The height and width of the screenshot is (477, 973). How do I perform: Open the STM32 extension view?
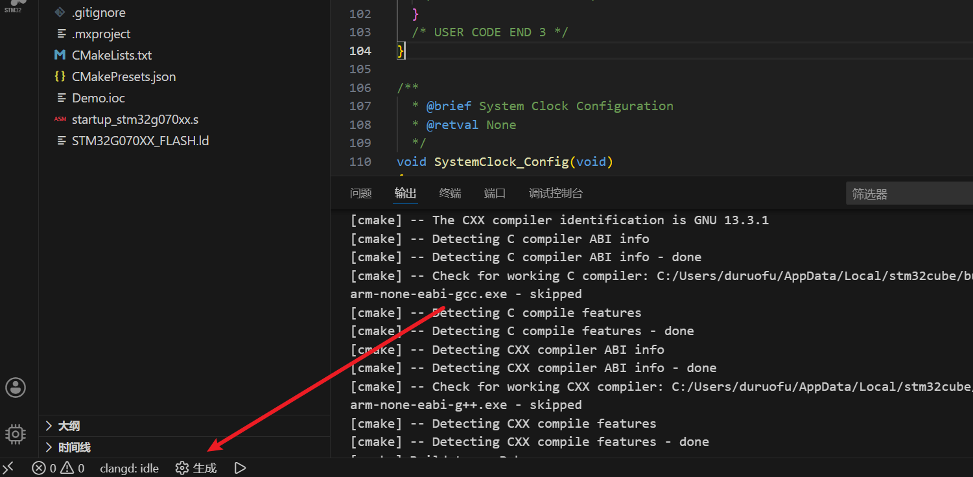pos(14,5)
